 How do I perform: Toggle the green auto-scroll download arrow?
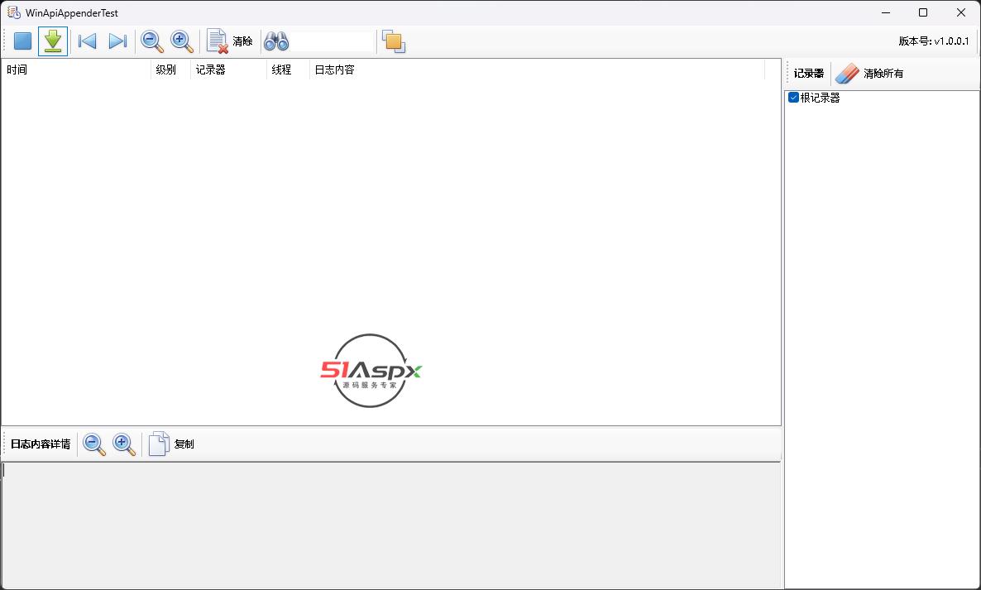click(x=53, y=41)
